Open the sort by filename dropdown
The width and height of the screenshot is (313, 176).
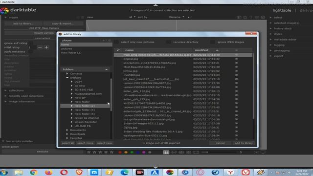click(x=177, y=17)
